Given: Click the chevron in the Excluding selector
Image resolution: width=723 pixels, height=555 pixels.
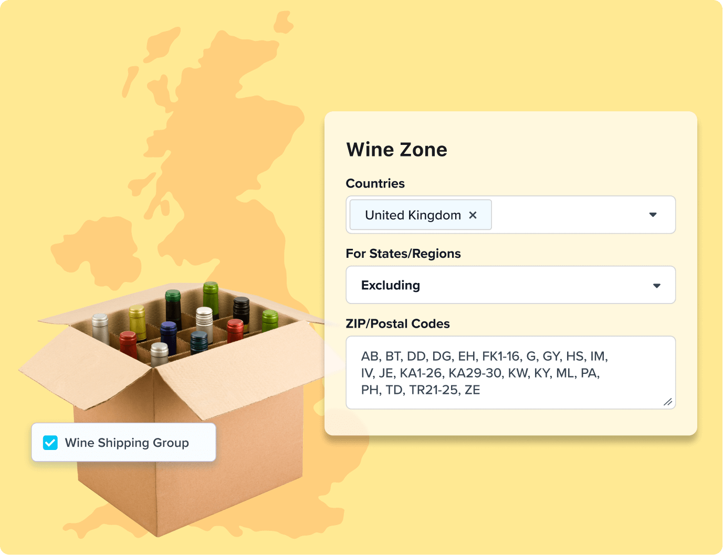Looking at the screenshot, I should point(656,285).
